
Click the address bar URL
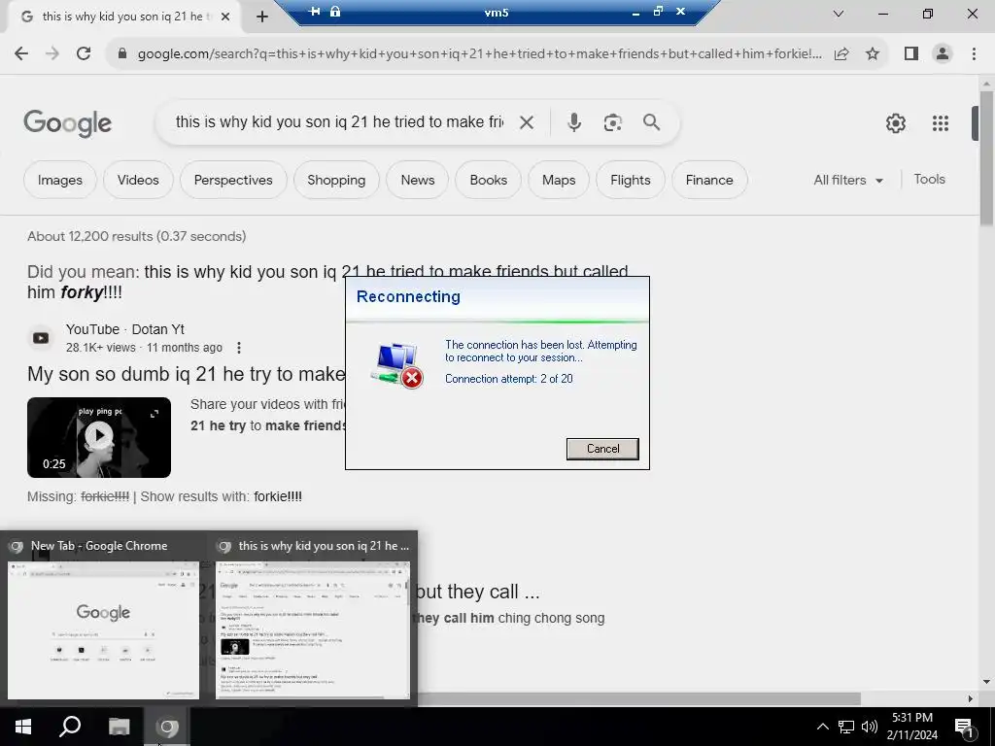click(x=479, y=54)
